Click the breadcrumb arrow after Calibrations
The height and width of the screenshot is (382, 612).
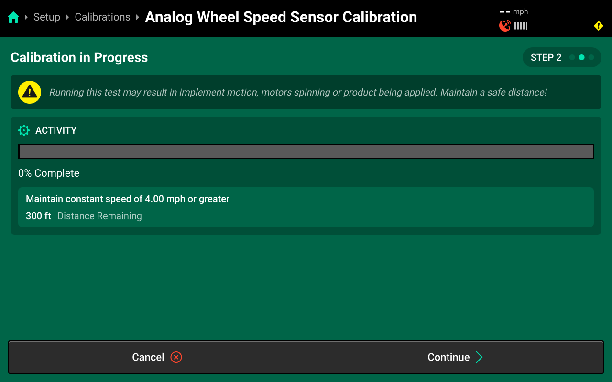coord(138,18)
